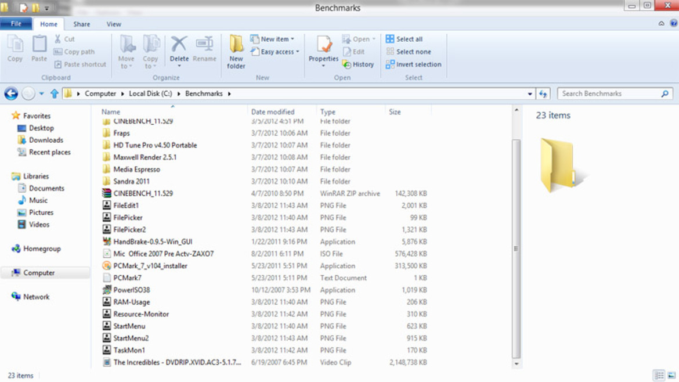The width and height of the screenshot is (679, 382).
Task: Expand the address bar history dropdown
Action: [x=530, y=93]
